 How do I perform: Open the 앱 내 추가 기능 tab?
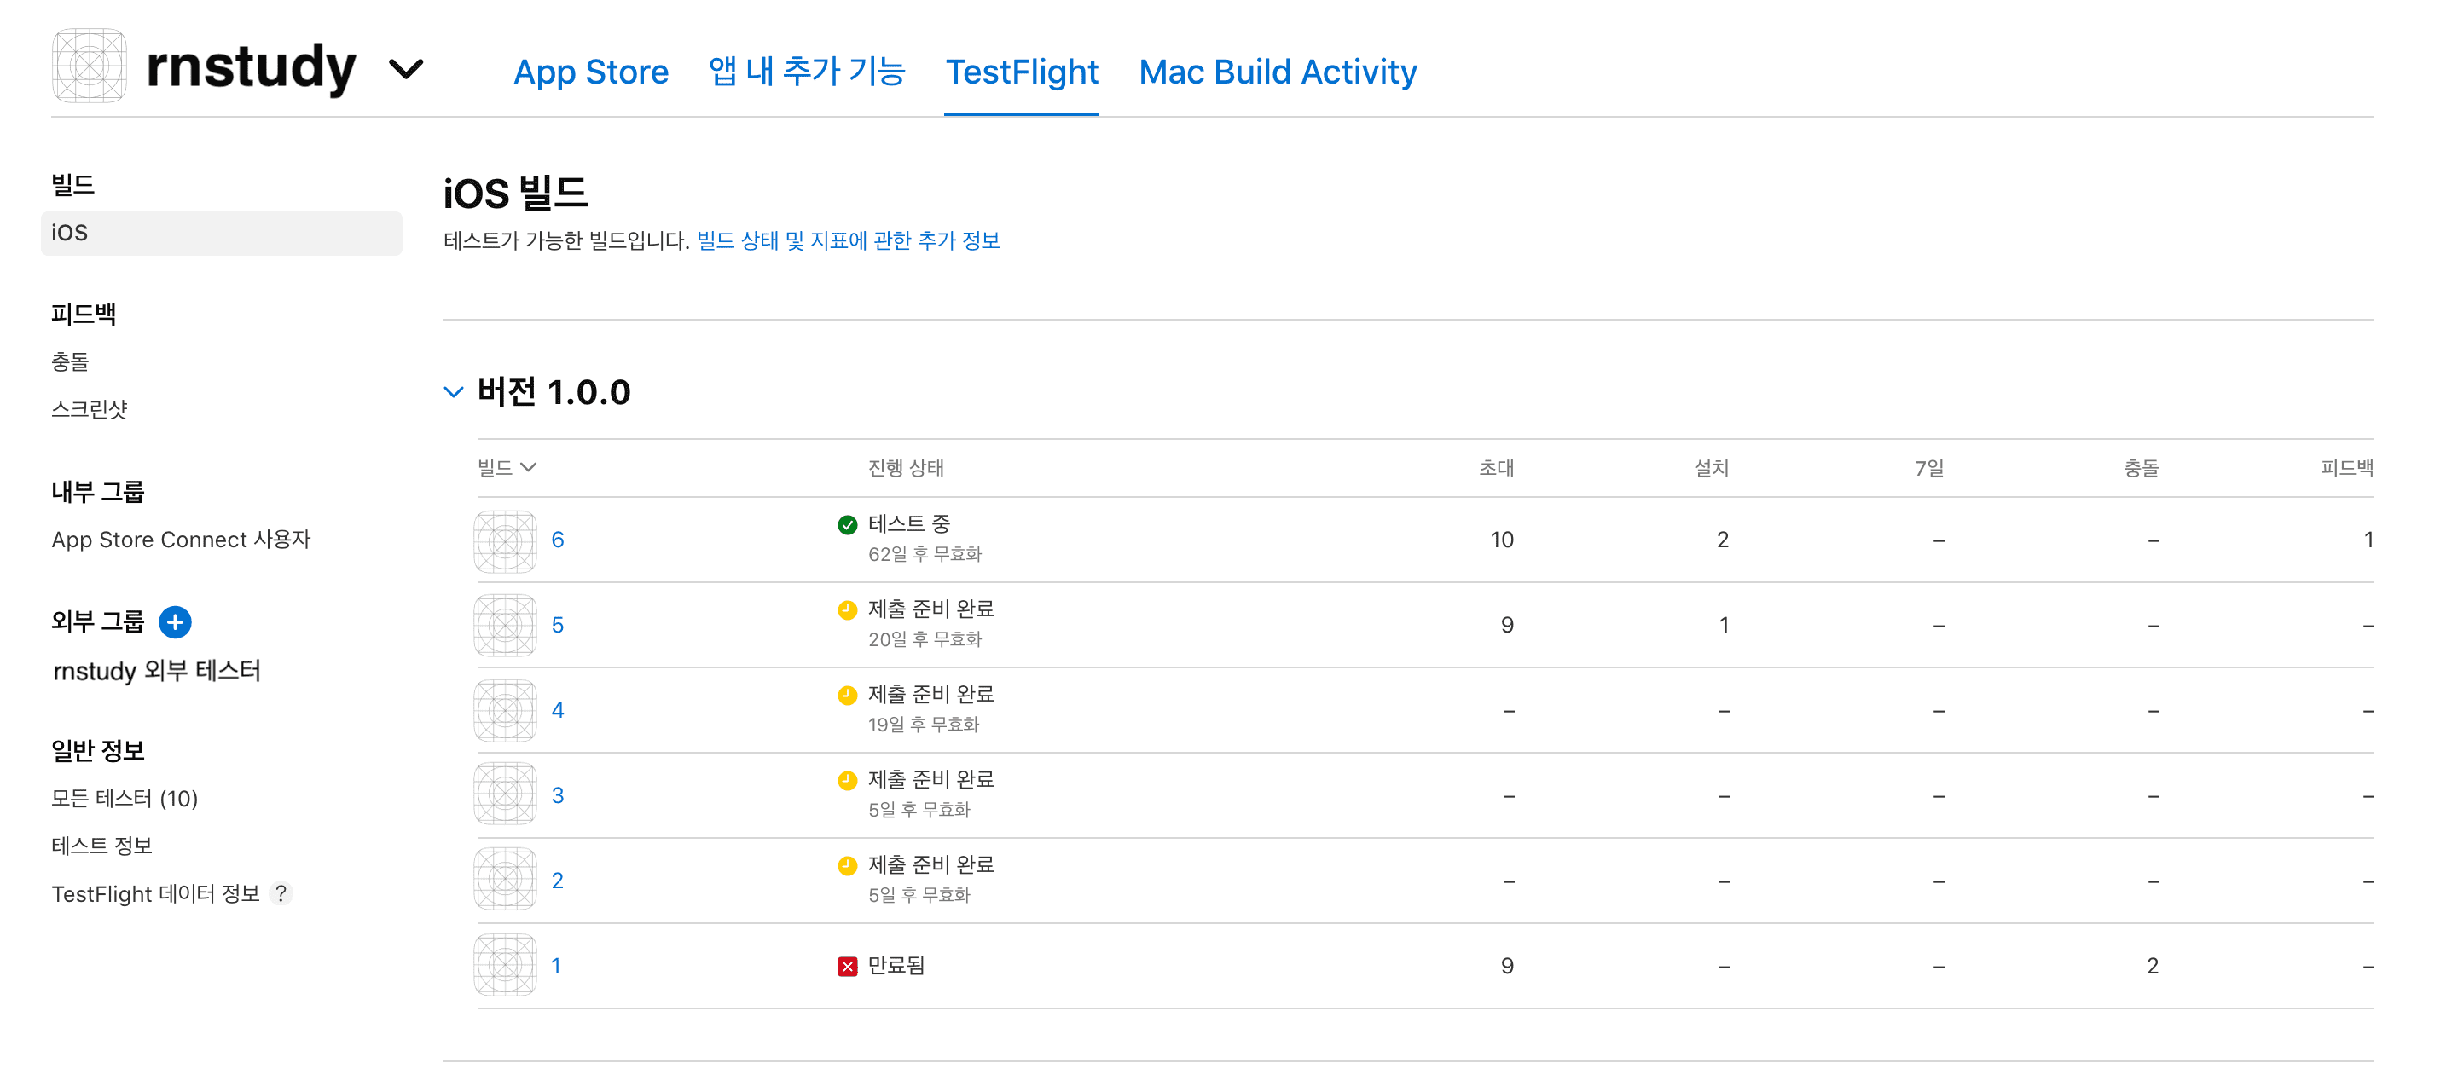point(806,72)
